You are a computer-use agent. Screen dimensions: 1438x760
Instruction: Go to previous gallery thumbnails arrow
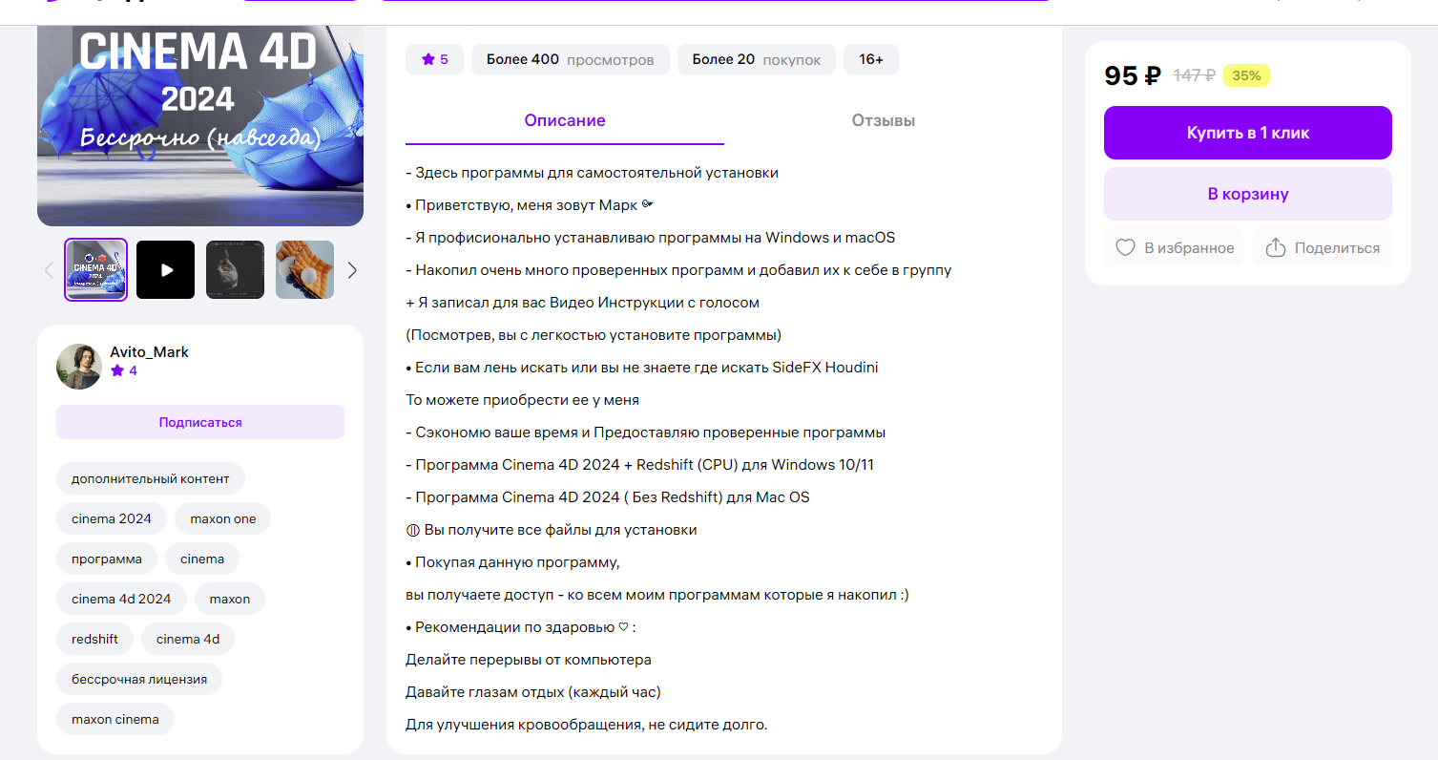50,270
